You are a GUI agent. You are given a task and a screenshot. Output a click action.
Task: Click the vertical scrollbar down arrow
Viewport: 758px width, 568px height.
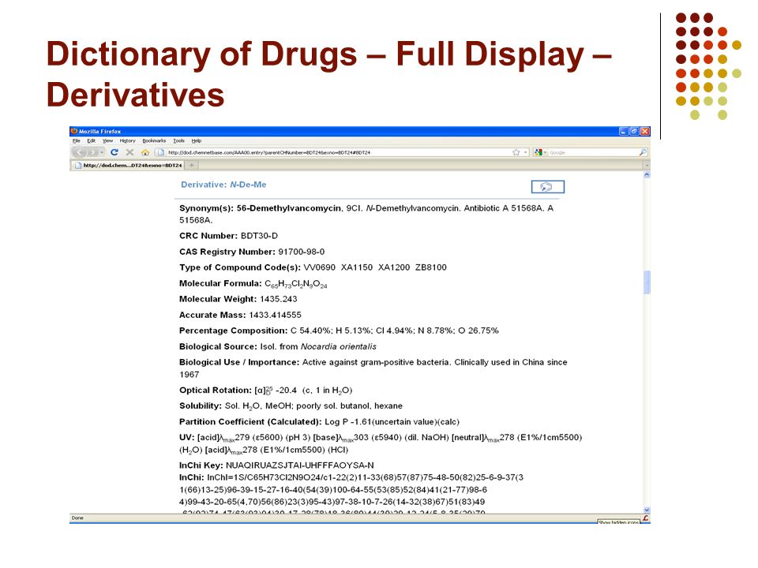pyautogui.click(x=647, y=510)
